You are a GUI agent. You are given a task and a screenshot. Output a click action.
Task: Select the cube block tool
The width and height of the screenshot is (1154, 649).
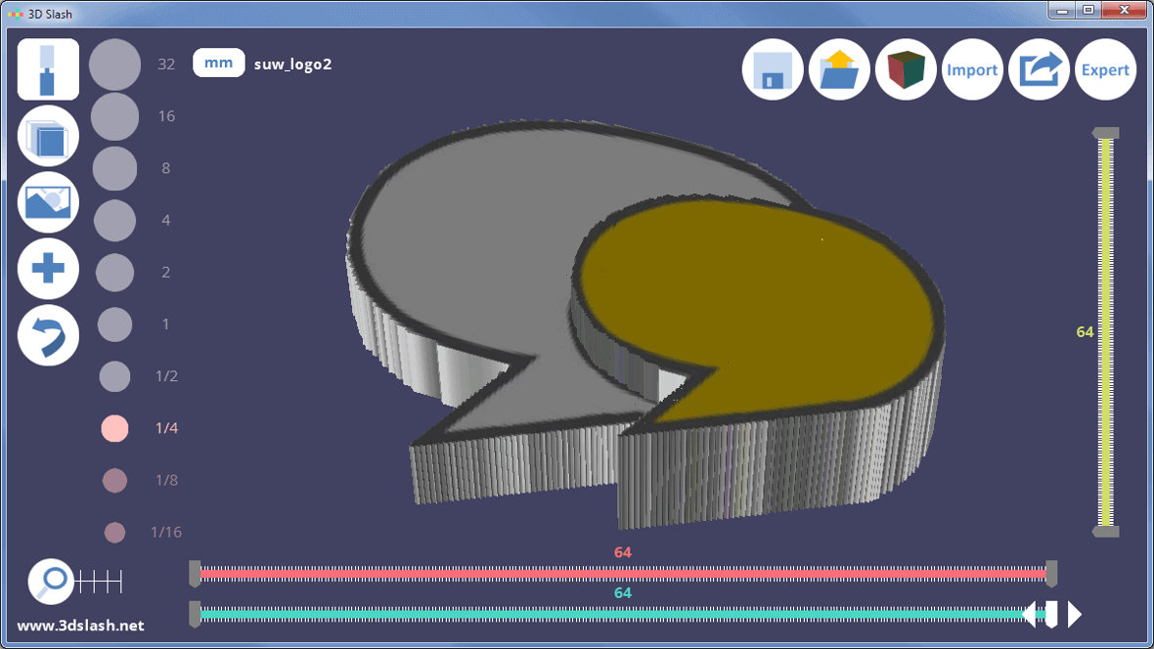tap(47, 136)
